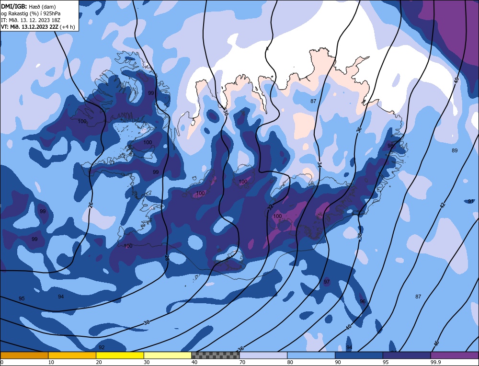This screenshot has width=479, height=366.
Task: Click the humidity value 96
Action: (363, 301)
